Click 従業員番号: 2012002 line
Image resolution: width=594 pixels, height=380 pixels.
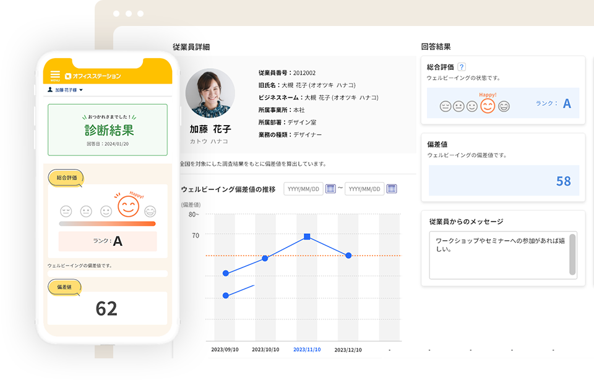286,73
